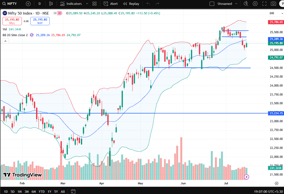Set range to 5D
Image resolution: width=284 pixels, height=194 pixels.
tap(12, 192)
